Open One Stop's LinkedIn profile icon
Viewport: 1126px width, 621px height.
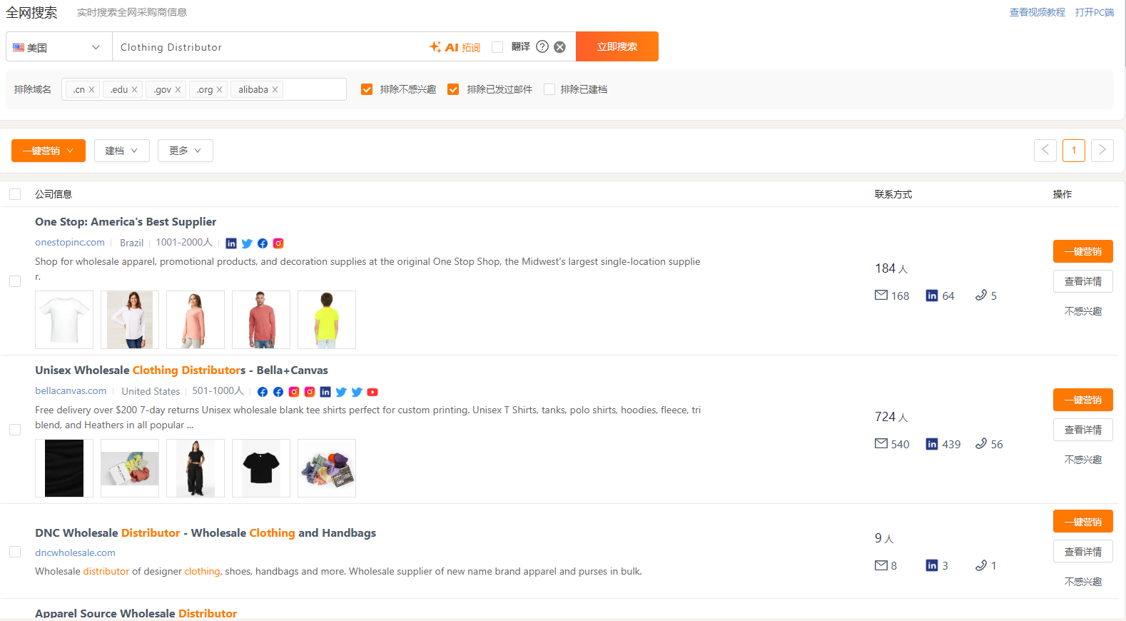click(231, 243)
